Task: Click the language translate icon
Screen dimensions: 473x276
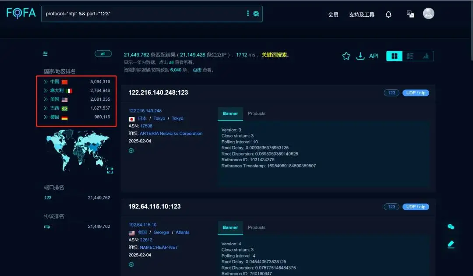Action: click(x=410, y=14)
